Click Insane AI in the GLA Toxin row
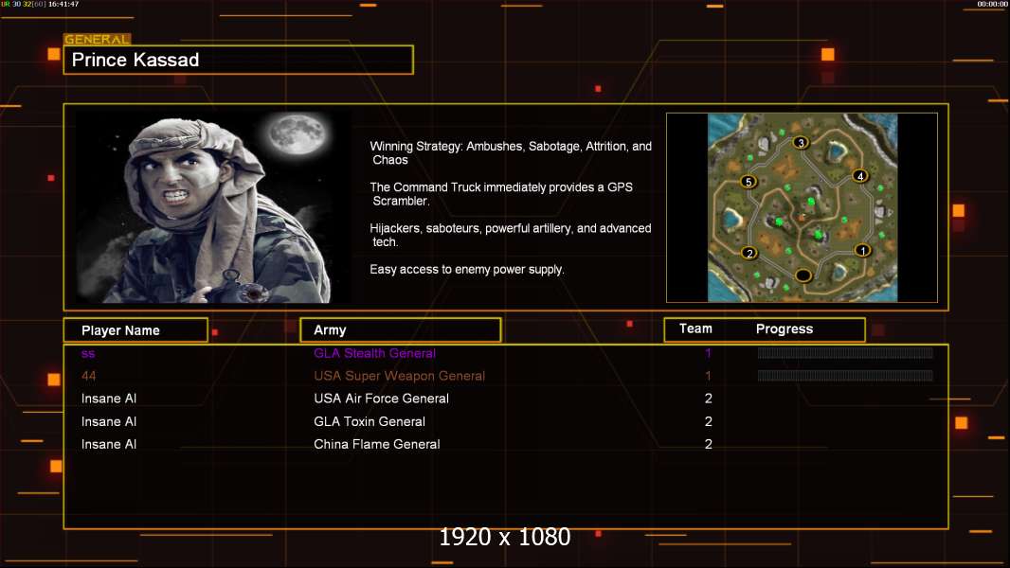The image size is (1010, 568). coord(109,421)
